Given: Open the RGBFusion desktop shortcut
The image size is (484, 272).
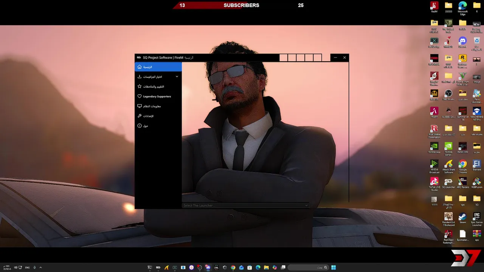Looking at the screenshot, I should pyautogui.click(x=477, y=182).
